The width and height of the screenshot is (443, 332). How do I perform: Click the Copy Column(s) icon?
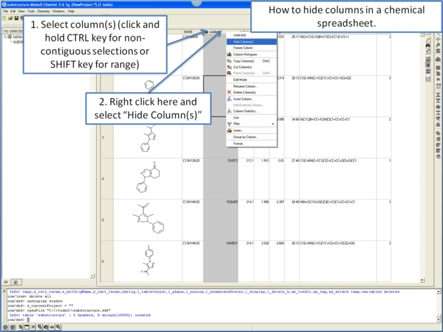click(x=230, y=61)
